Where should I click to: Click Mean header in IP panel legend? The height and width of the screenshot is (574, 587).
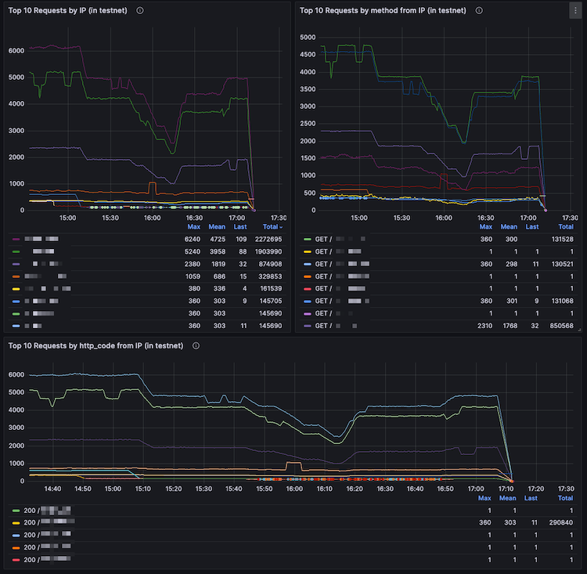217,227
